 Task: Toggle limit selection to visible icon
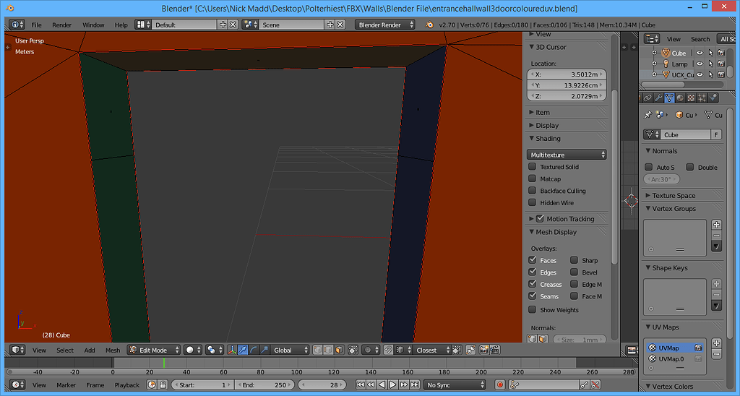coord(353,350)
